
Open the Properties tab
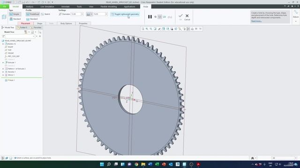click(x=83, y=23)
